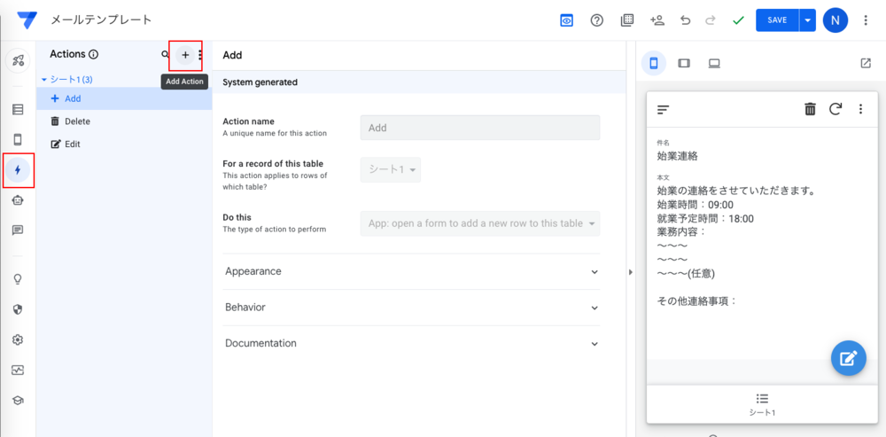The width and height of the screenshot is (886, 437).
Task: Open the Data section in left sidebar
Action: click(18, 110)
